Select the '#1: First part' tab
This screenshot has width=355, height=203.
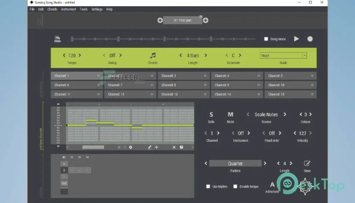point(183,20)
